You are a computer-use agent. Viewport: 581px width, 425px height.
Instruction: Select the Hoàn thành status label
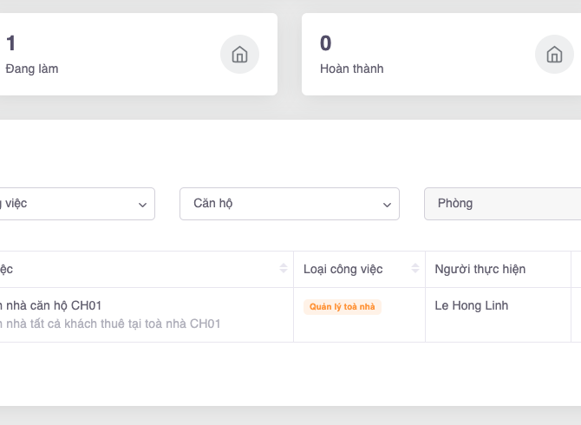[x=351, y=69]
